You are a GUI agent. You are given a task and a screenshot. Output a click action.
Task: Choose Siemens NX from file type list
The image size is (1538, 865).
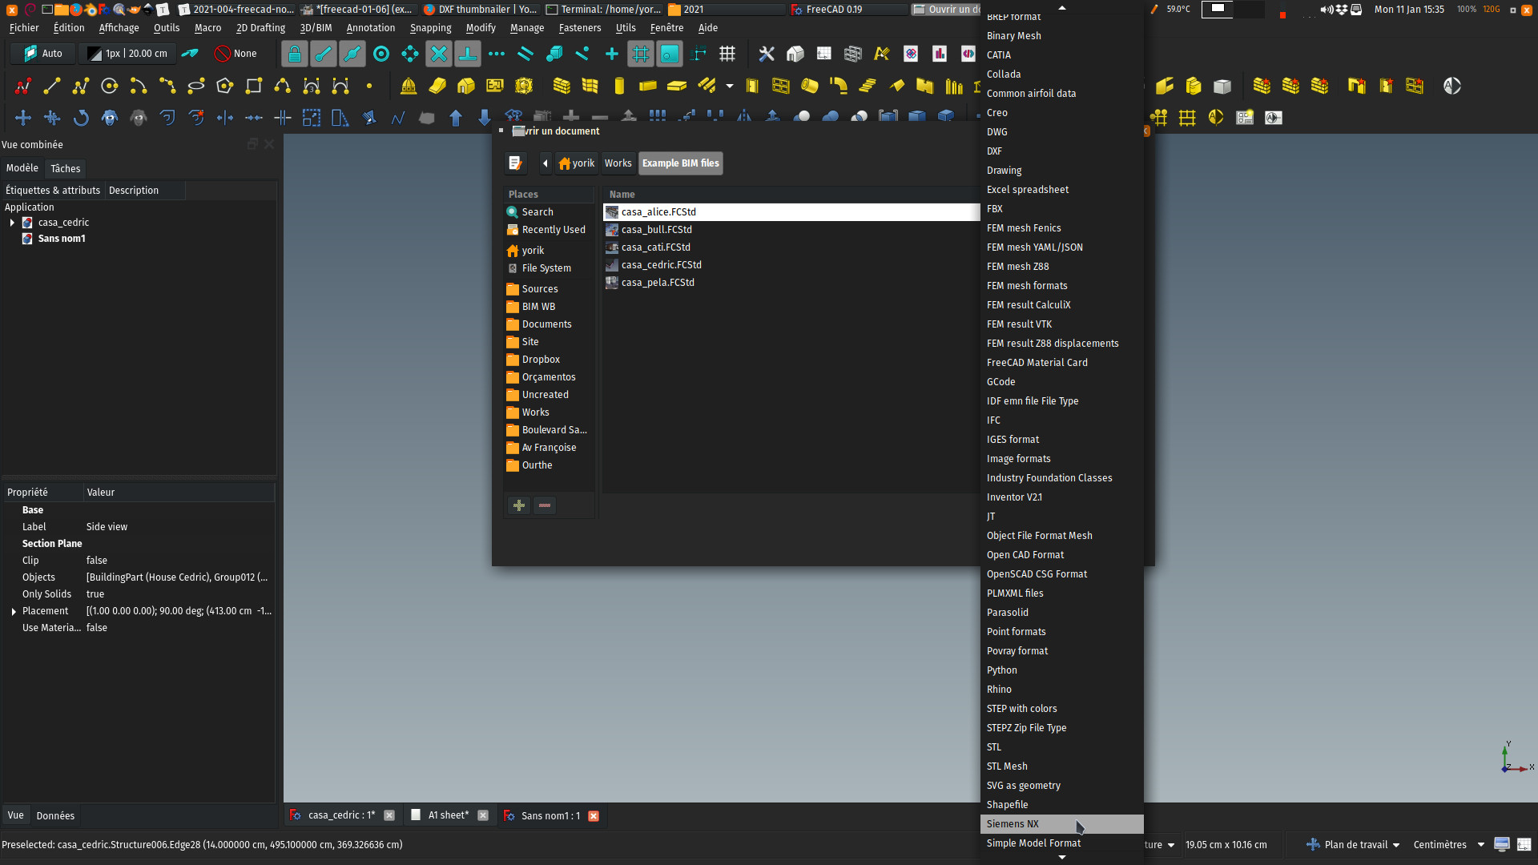pyautogui.click(x=1062, y=824)
